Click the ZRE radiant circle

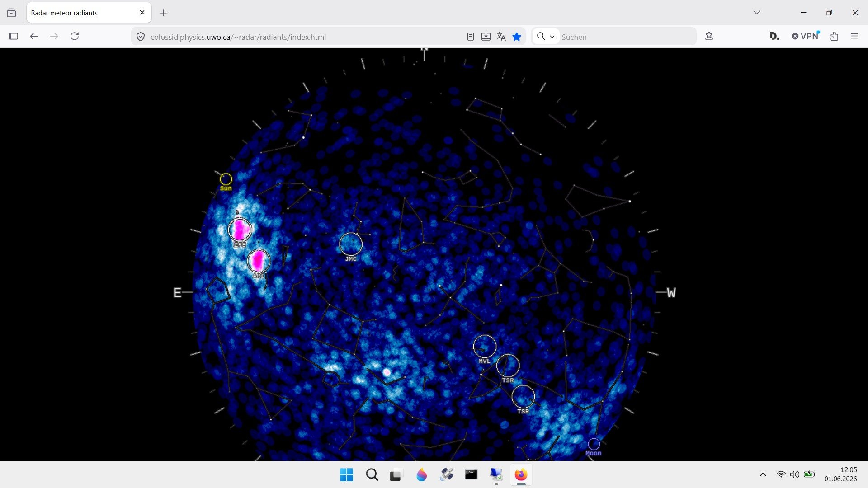tap(240, 230)
